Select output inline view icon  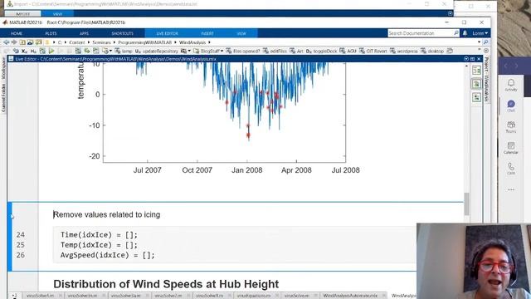click(476, 84)
